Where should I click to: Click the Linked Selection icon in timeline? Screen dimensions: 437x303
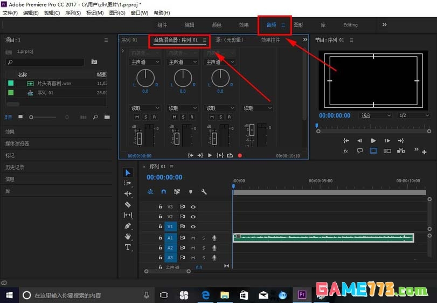pyautogui.click(x=177, y=191)
